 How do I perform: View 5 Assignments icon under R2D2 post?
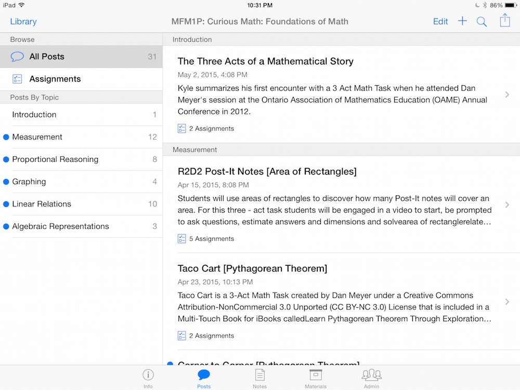coord(182,239)
